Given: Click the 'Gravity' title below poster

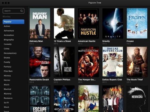Looking at the screenshot, I should (x=106, y=41).
